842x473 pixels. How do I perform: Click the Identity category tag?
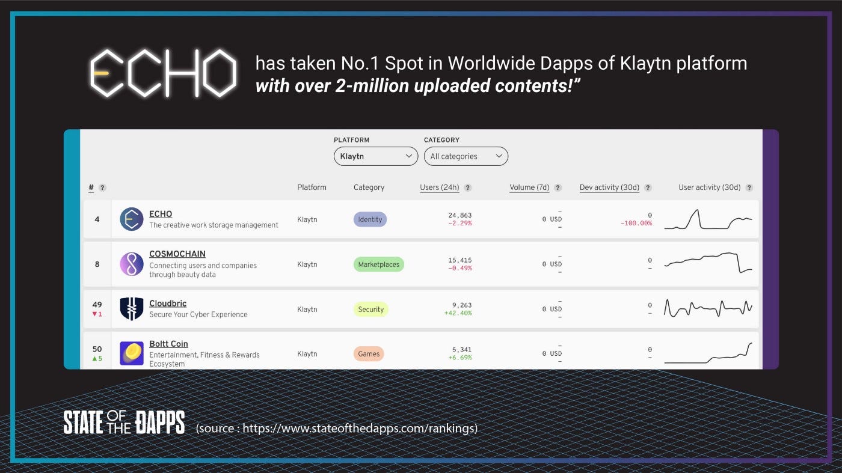pyautogui.click(x=370, y=219)
